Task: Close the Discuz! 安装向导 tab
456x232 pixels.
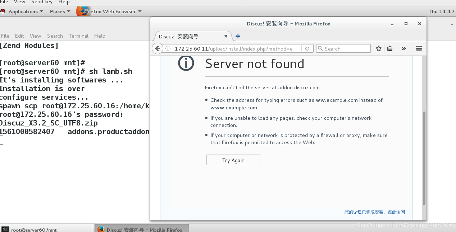Action: (226, 36)
